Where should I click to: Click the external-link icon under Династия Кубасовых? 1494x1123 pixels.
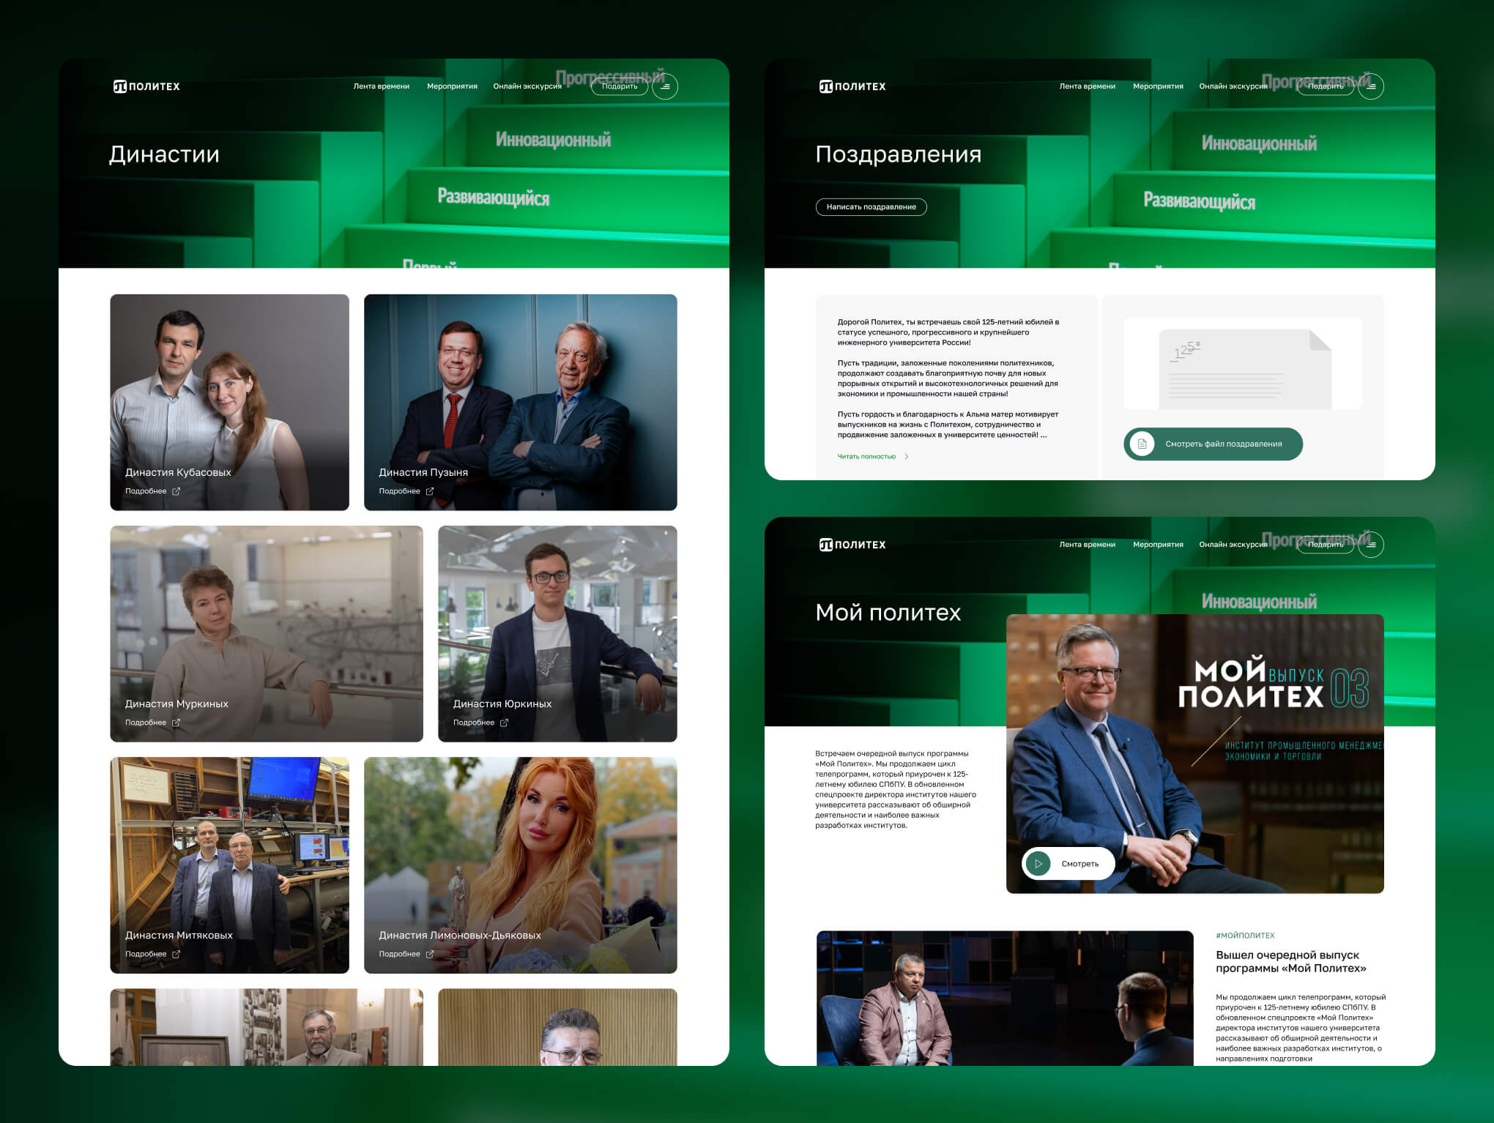176,491
